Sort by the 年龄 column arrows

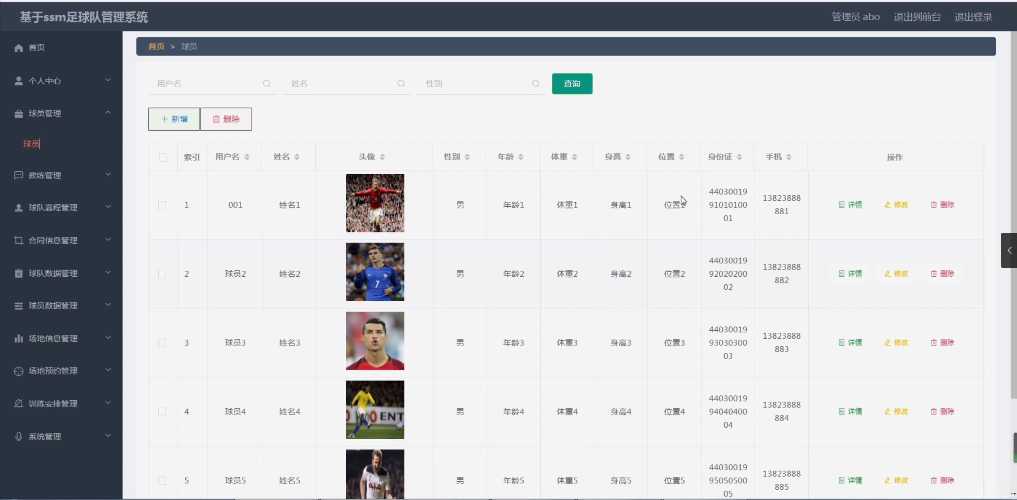click(520, 157)
